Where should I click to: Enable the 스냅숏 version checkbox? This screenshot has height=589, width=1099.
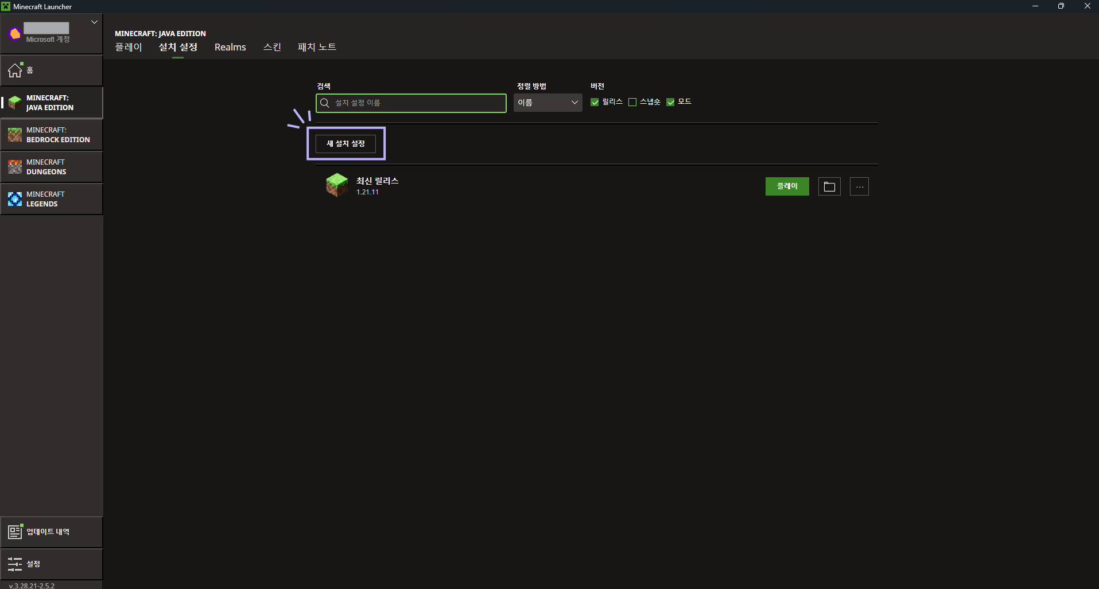pyautogui.click(x=632, y=102)
